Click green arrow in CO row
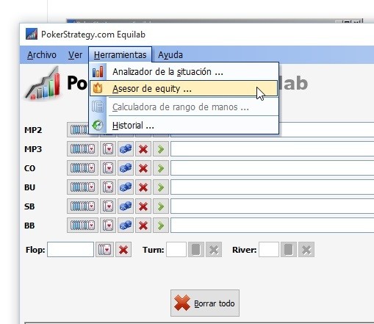The image size is (374, 324). tap(161, 168)
